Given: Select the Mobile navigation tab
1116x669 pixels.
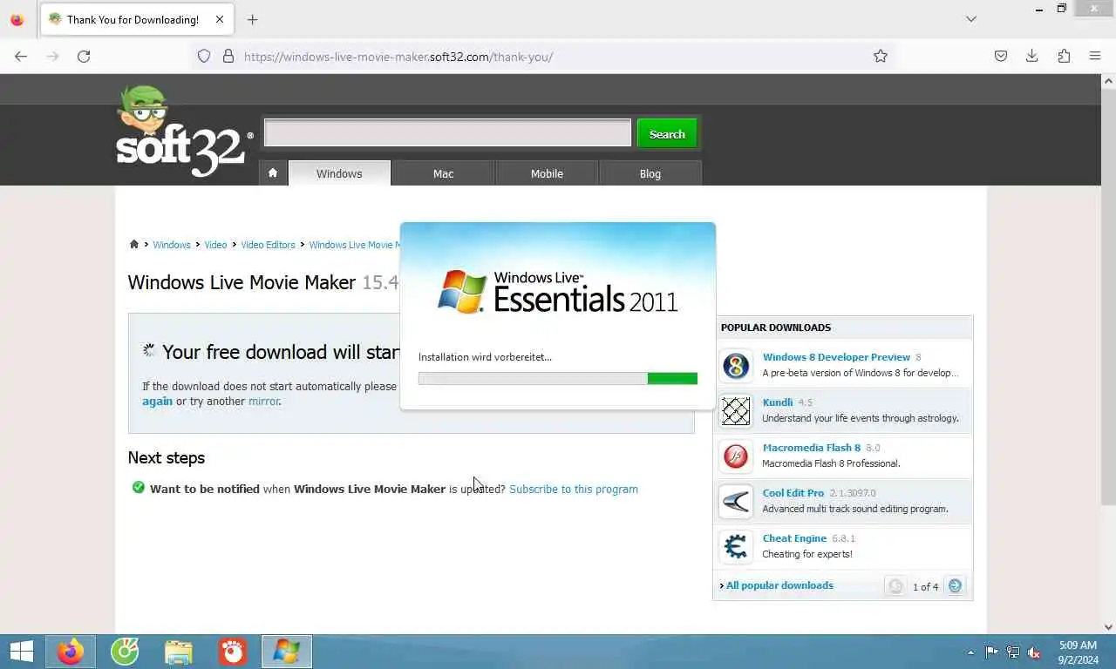Looking at the screenshot, I should click(547, 173).
